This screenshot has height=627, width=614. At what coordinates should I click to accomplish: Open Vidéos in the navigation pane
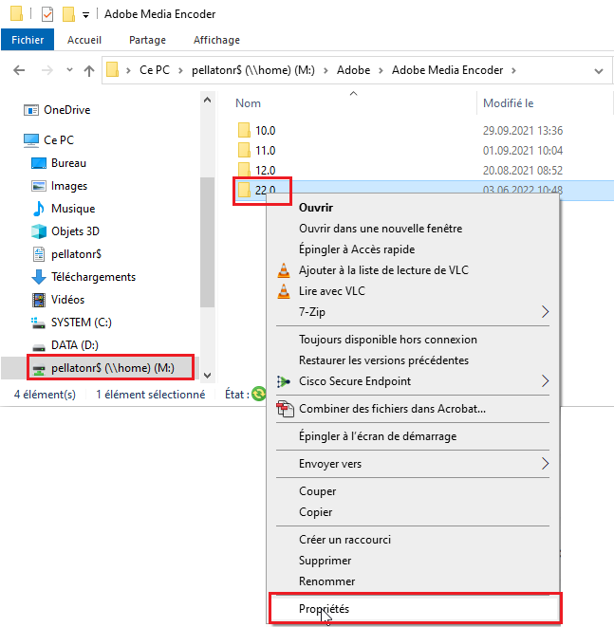(58, 300)
